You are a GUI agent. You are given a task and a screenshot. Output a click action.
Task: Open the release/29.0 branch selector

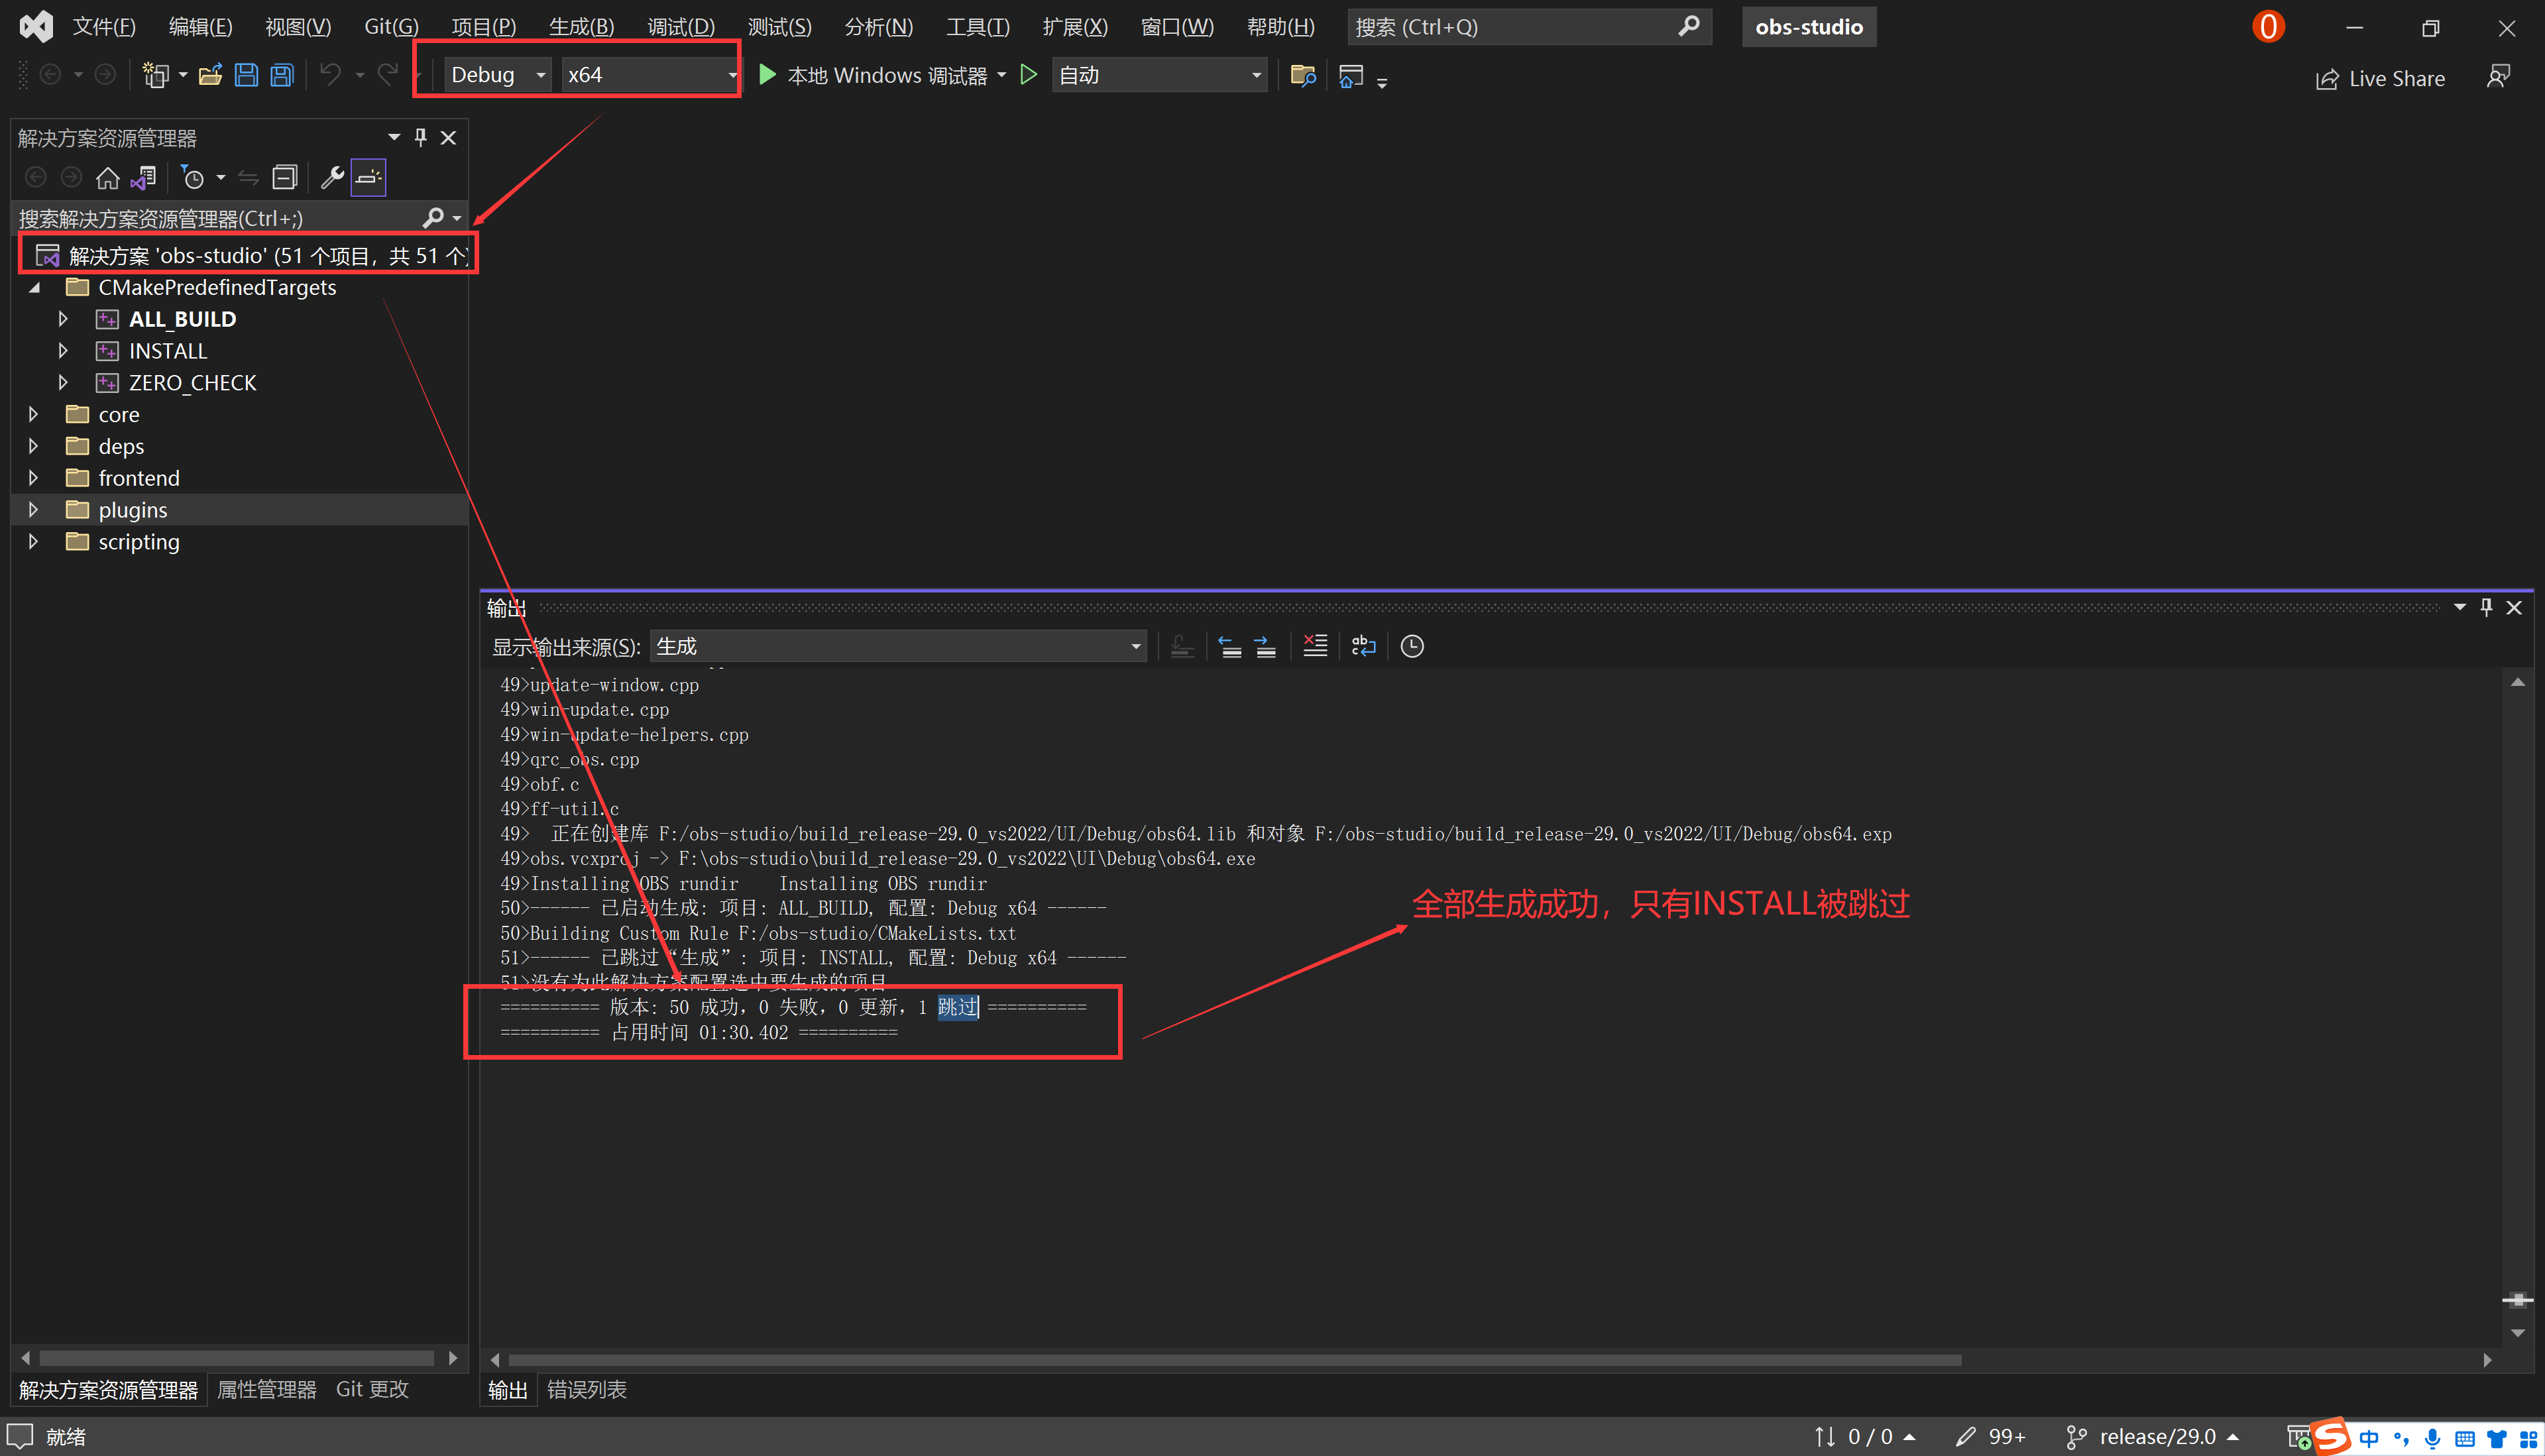(2150, 1436)
